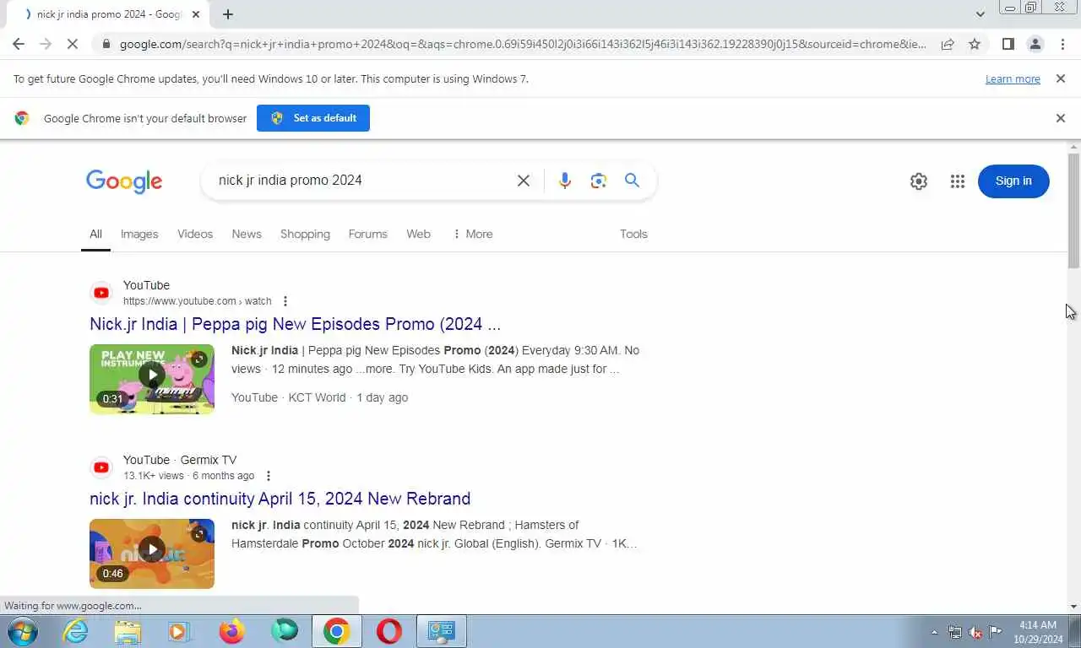Open the tab search dropdown arrow
This screenshot has width=1081, height=648.
(980, 13)
